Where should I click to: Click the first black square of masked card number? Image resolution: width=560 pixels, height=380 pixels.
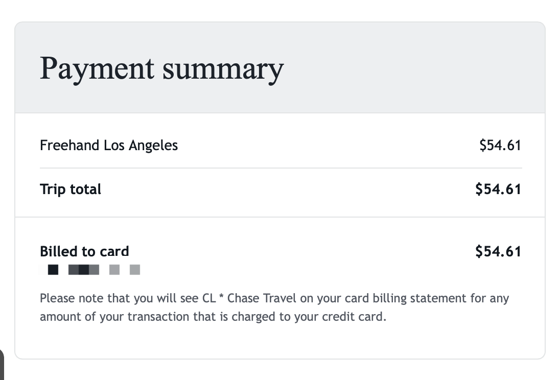(53, 270)
